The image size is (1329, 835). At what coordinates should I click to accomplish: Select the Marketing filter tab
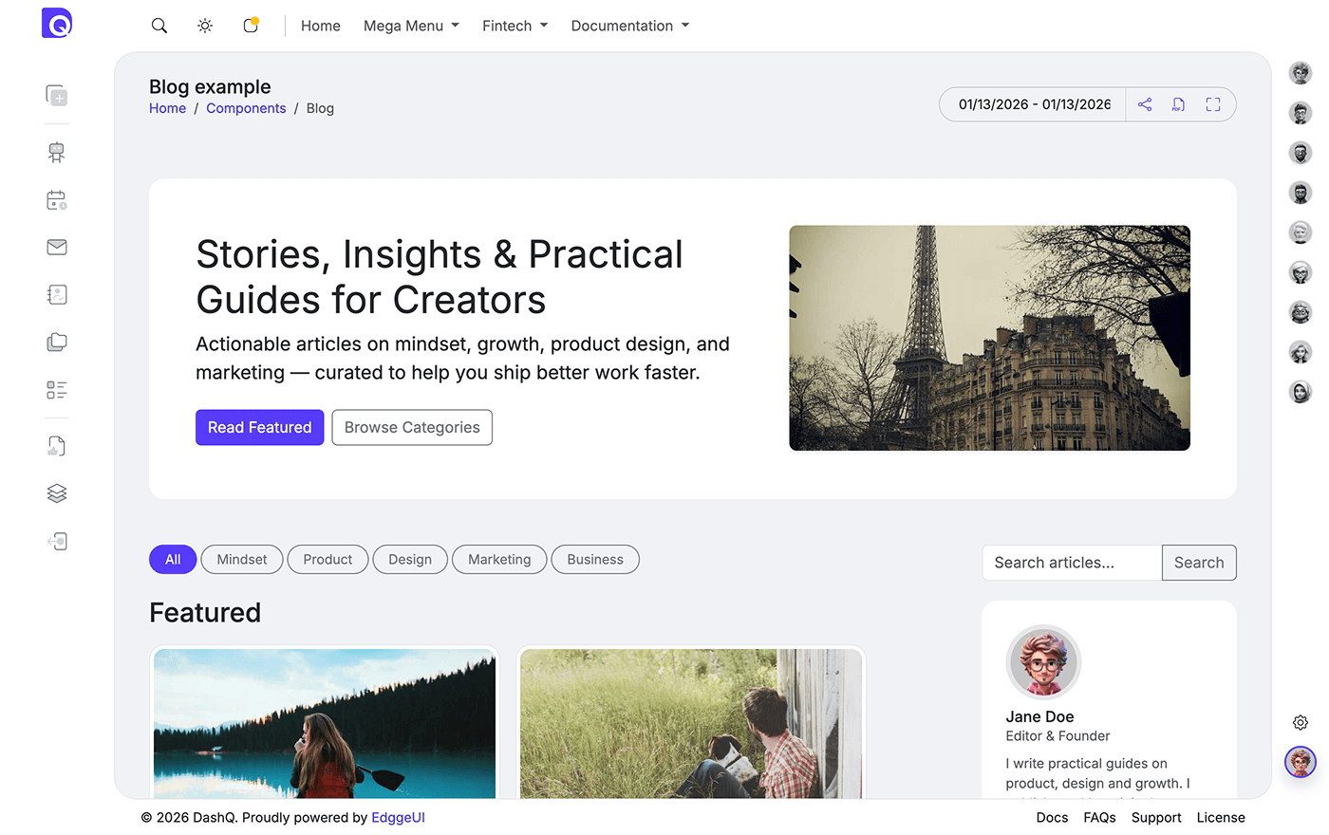[x=499, y=560]
